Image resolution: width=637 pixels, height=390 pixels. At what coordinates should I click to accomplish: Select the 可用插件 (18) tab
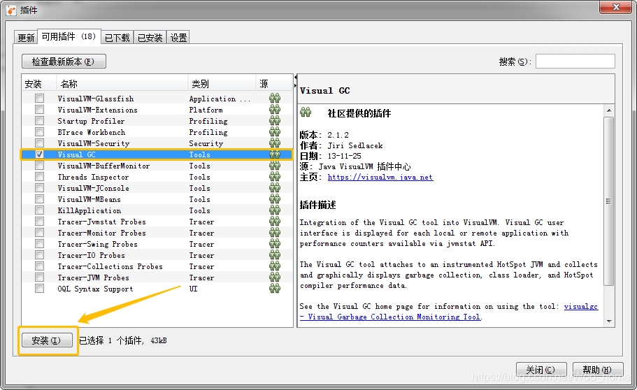[x=69, y=36]
